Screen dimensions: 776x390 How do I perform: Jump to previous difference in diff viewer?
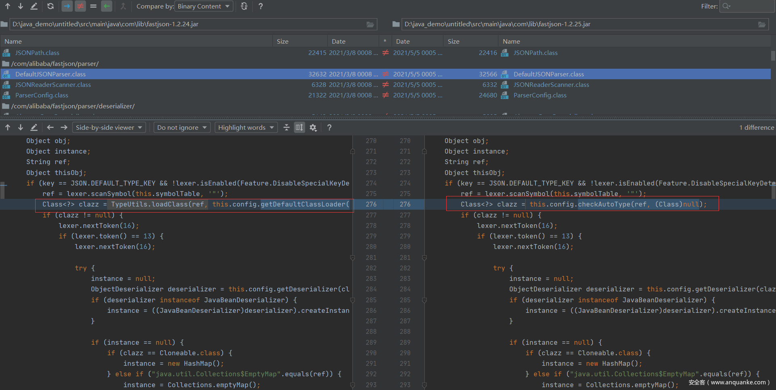click(8, 128)
